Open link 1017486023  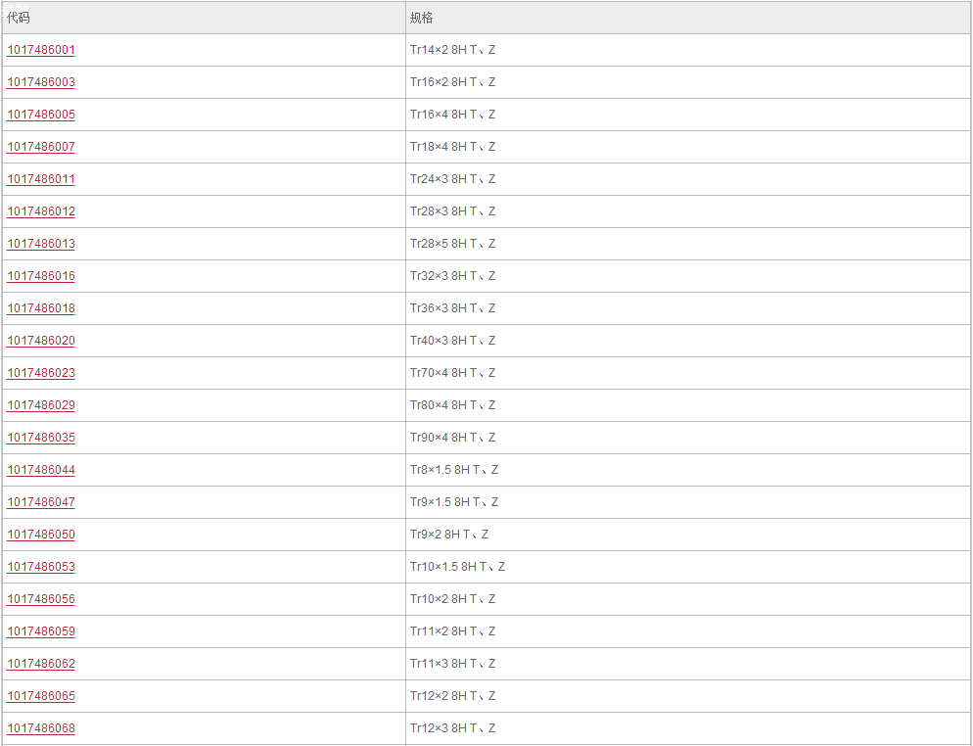pyautogui.click(x=41, y=372)
